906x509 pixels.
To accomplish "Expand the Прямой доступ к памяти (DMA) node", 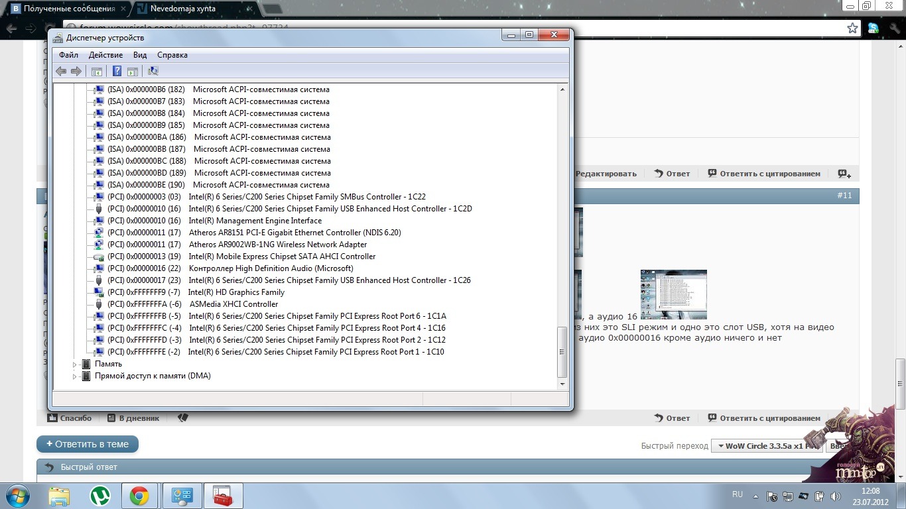I will tap(74, 376).
